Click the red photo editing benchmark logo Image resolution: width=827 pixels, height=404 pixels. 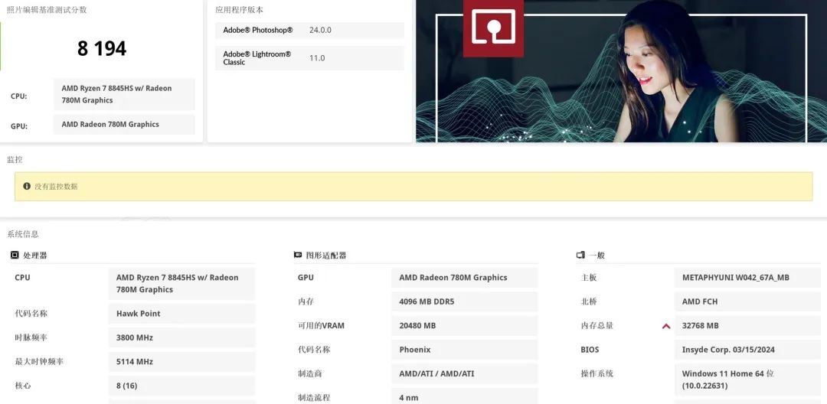[x=493, y=28]
